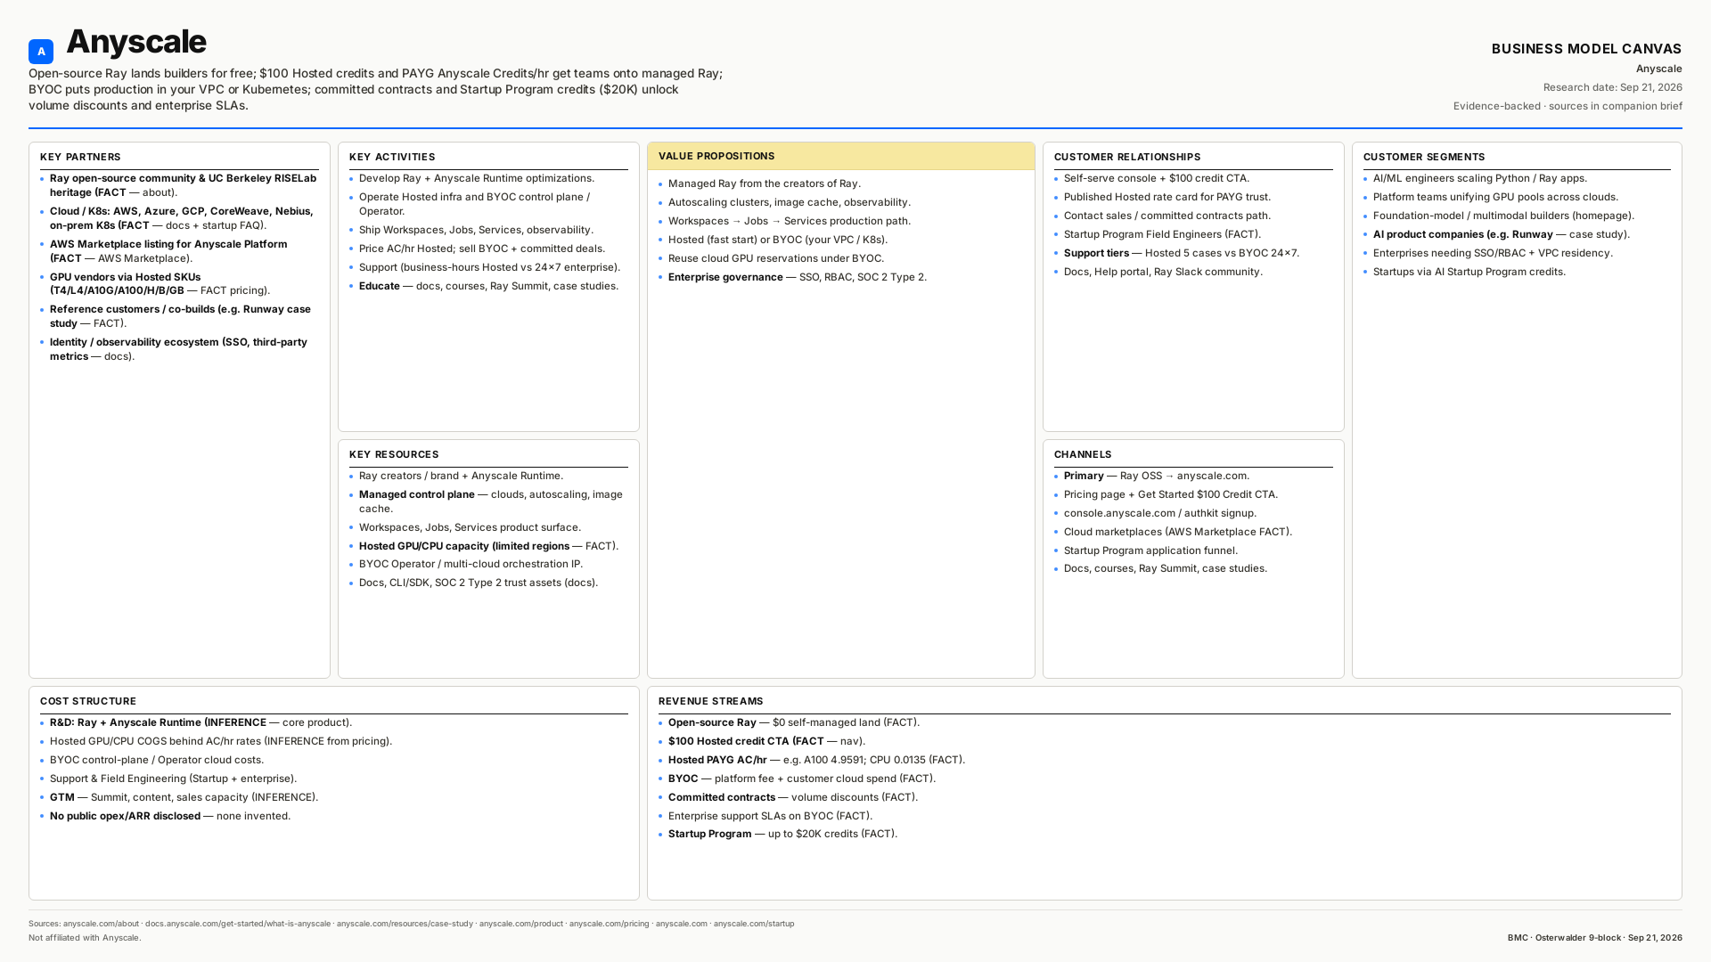Select the 'Educate' activities bullet
This screenshot has width=1711, height=962.
[488, 286]
